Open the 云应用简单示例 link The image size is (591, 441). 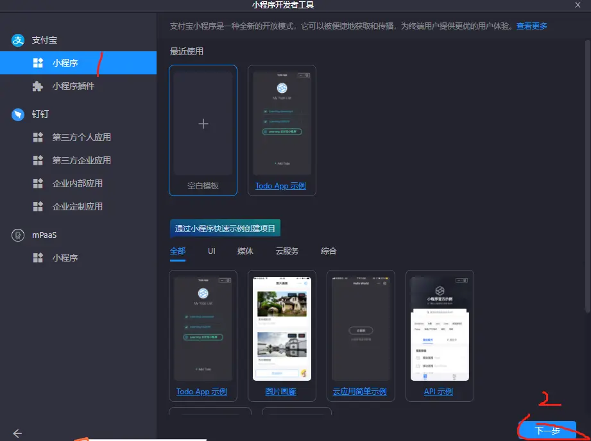(359, 392)
